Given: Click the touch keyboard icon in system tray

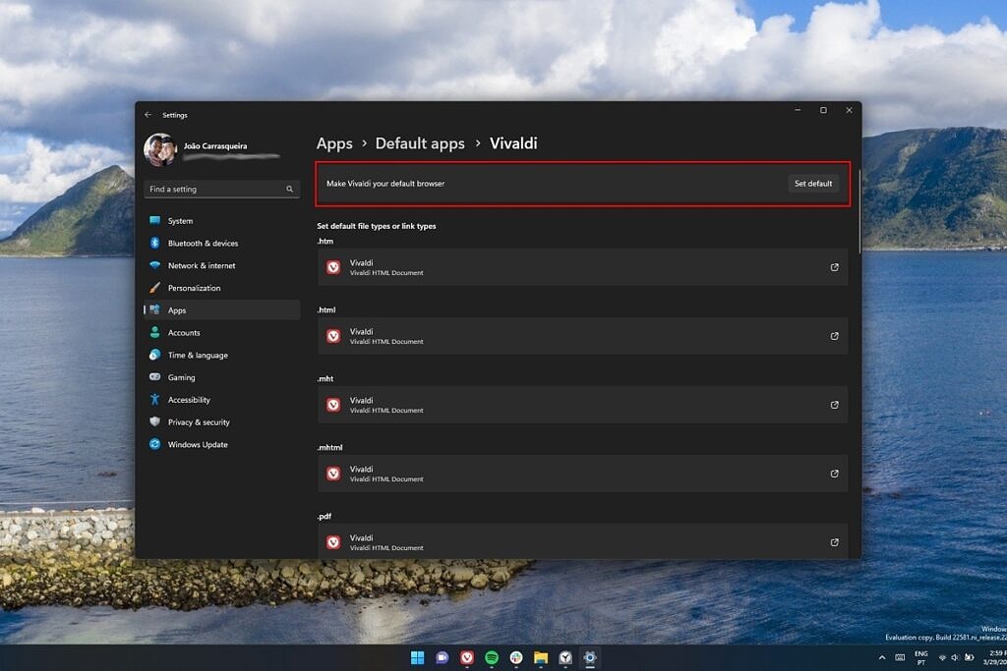Looking at the screenshot, I should [900, 657].
